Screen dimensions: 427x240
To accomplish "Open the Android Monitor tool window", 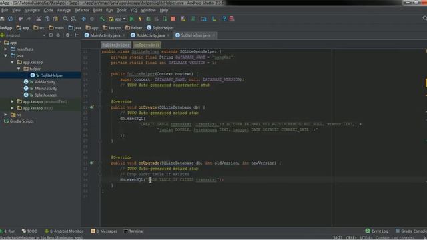I will (64, 231).
